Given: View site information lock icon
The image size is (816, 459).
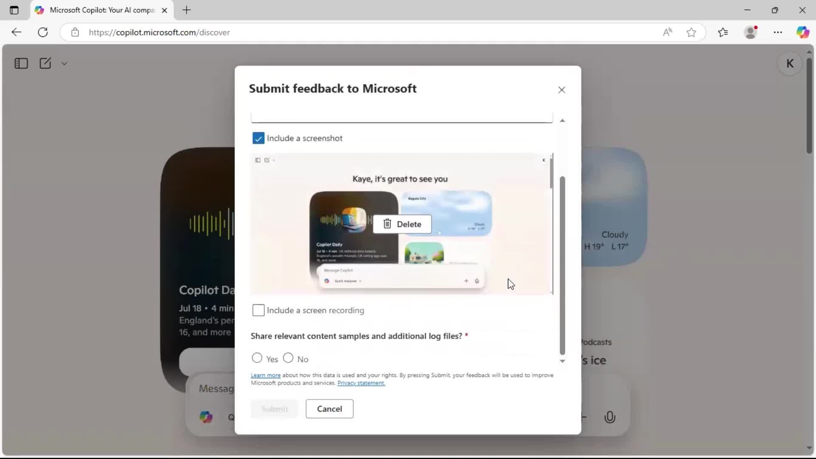Looking at the screenshot, I should pyautogui.click(x=75, y=32).
